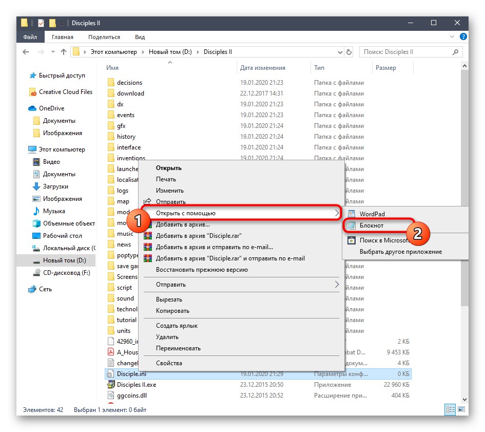Open Видео folder in sidebar

[47, 162]
